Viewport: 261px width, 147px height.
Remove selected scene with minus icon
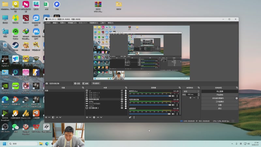click(x=49, y=117)
